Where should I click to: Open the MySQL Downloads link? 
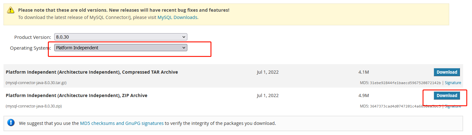pyautogui.click(x=177, y=17)
